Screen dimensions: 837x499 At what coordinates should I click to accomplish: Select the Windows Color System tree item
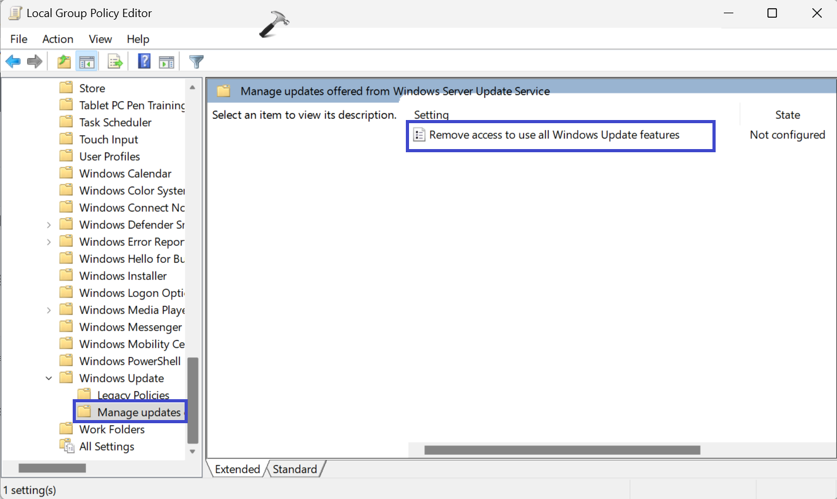pyautogui.click(x=132, y=190)
